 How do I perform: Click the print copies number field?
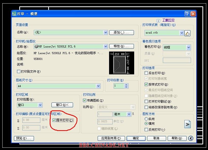(119, 86)
